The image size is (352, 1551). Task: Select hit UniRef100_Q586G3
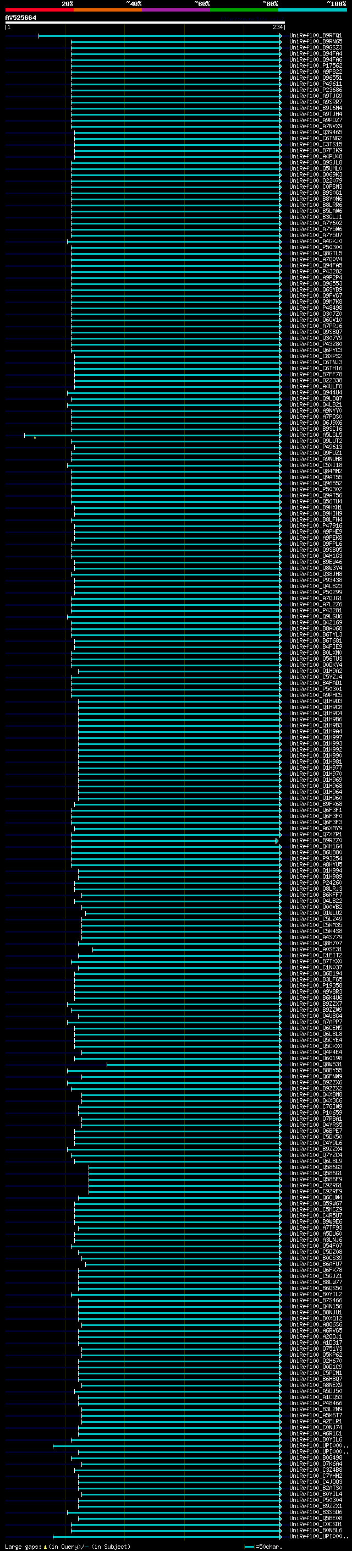(316, 1168)
